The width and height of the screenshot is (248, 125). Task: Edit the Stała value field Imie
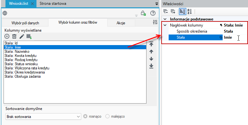pyautogui.click(x=235, y=37)
